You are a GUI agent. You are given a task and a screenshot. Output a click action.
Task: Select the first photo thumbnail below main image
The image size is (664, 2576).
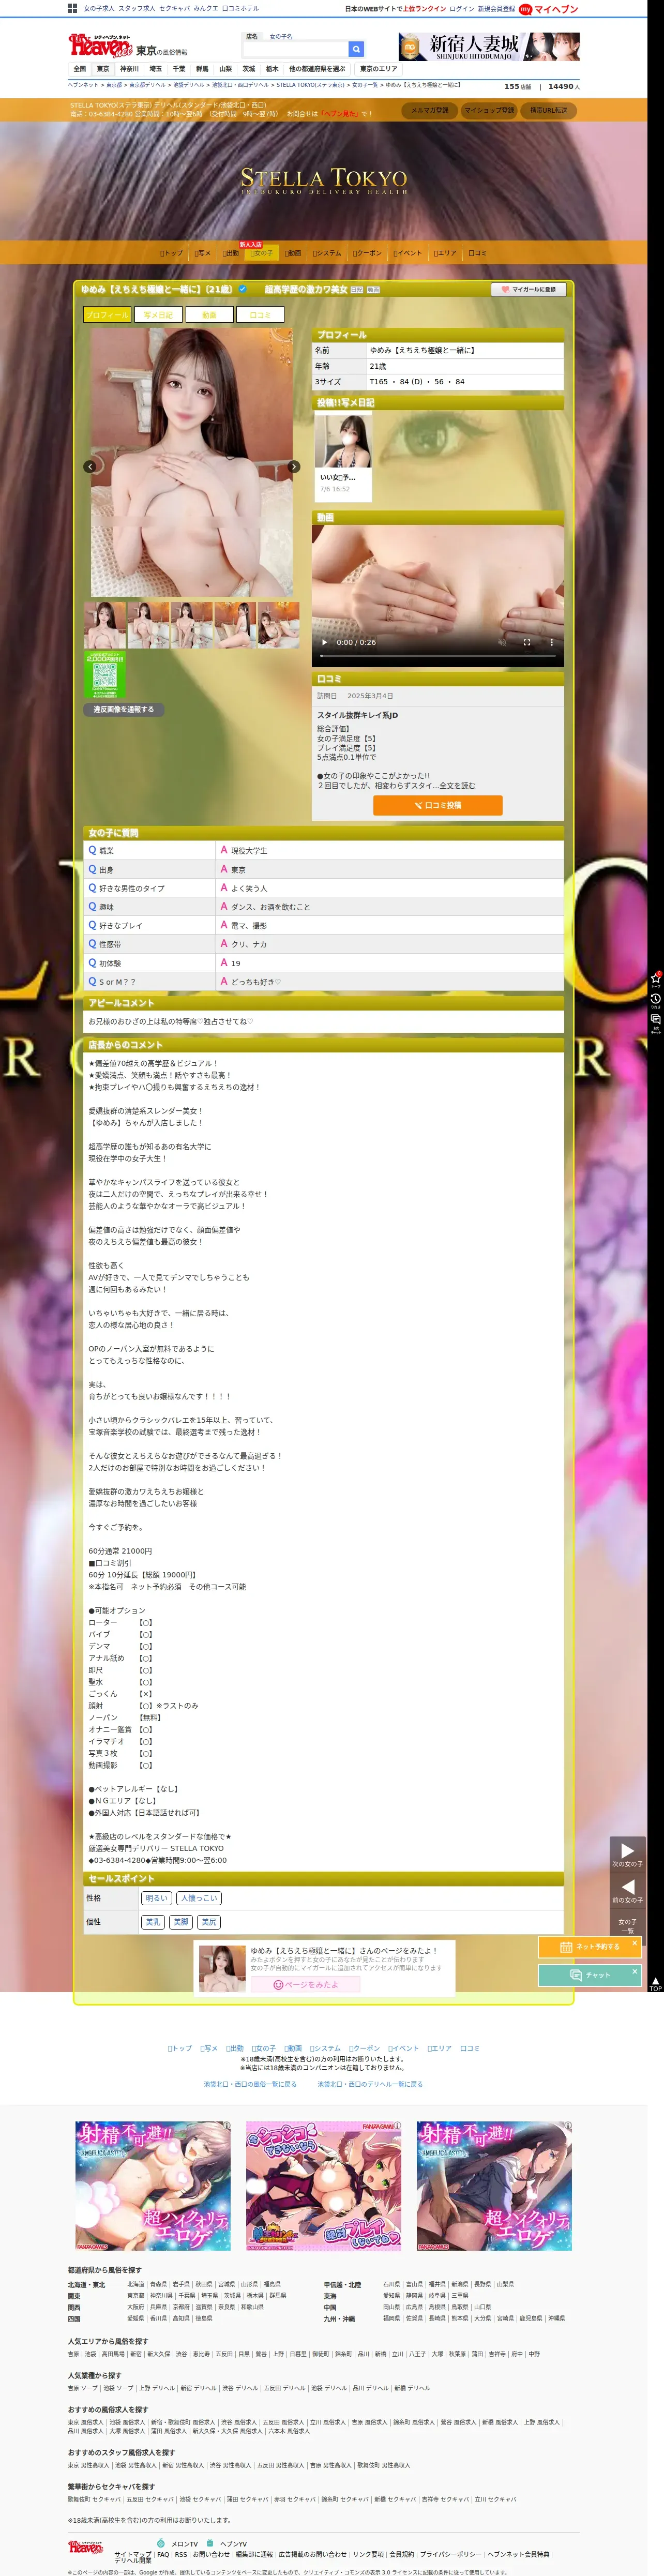pyautogui.click(x=105, y=625)
